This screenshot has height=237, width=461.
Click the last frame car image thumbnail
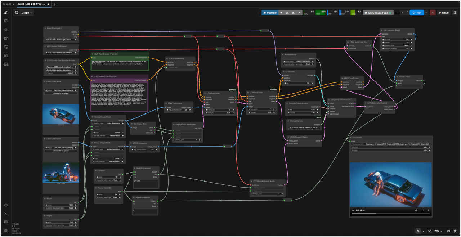pos(61,173)
